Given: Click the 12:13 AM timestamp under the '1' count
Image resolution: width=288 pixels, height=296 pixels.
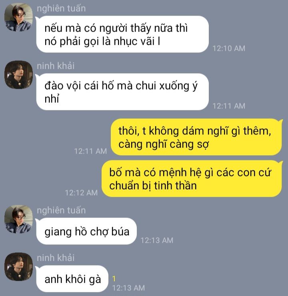Looking at the screenshot, I should tap(128, 288).
